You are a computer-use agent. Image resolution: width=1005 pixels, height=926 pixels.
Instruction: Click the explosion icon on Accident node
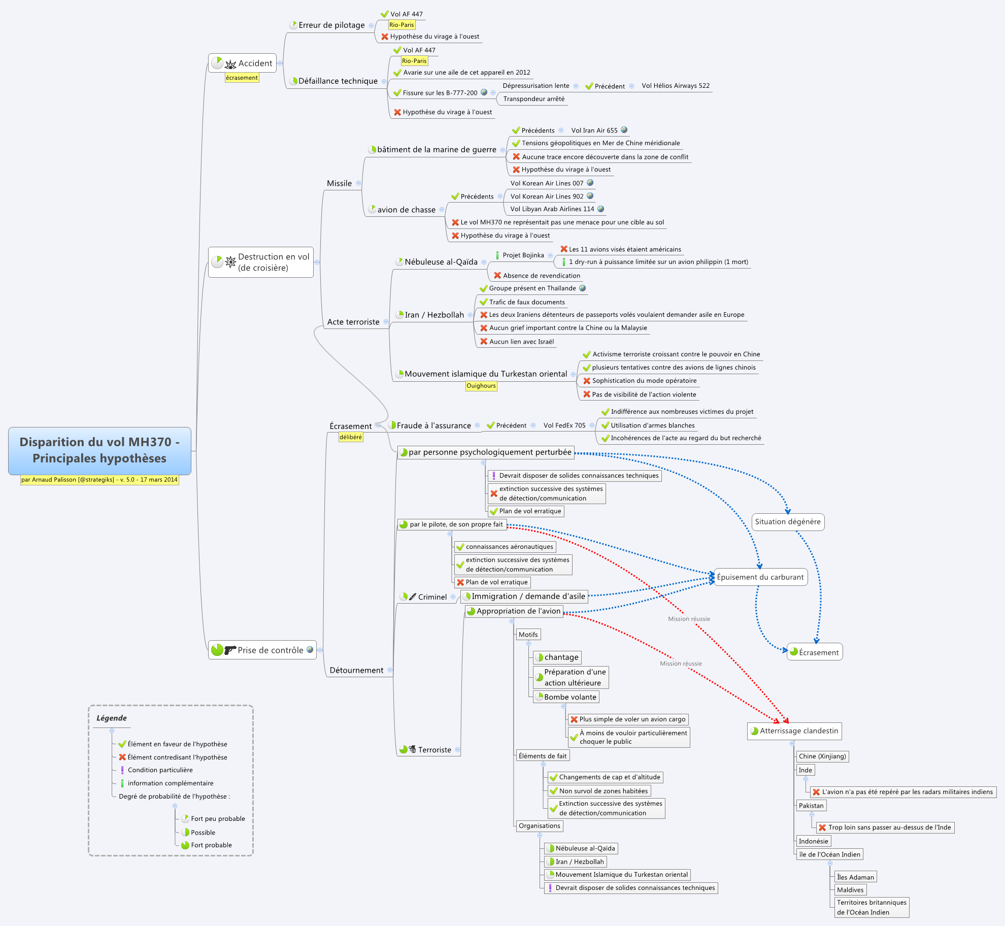230,64
